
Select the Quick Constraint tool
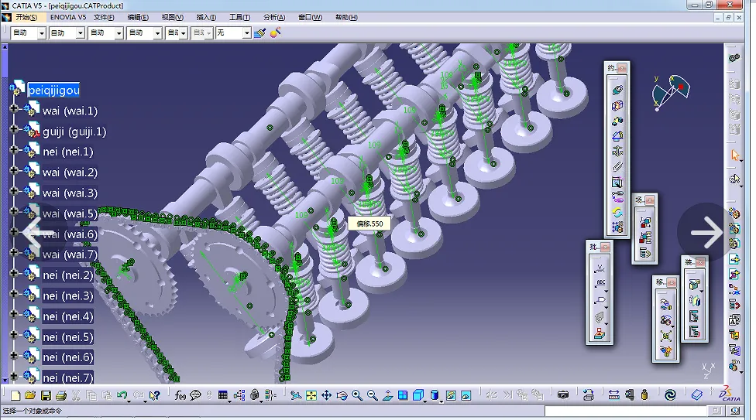pyautogui.click(x=617, y=183)
